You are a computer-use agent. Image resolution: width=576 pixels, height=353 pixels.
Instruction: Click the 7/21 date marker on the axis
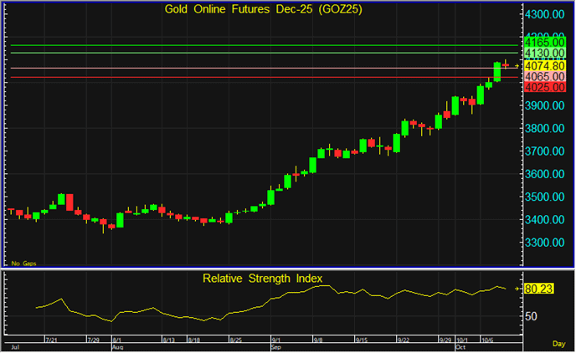click(51, 340)
